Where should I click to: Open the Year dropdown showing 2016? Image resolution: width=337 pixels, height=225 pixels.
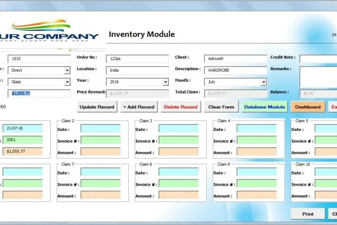click(165, 82)
